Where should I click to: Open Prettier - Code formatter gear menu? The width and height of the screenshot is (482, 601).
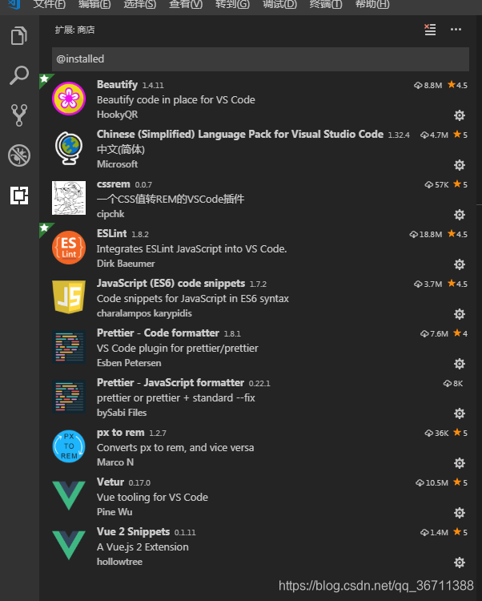tap(460, 363)
